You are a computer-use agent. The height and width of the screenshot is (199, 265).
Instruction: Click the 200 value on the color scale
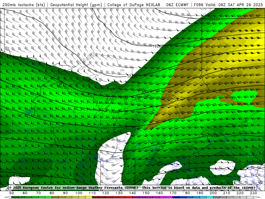tap(213, 193)
